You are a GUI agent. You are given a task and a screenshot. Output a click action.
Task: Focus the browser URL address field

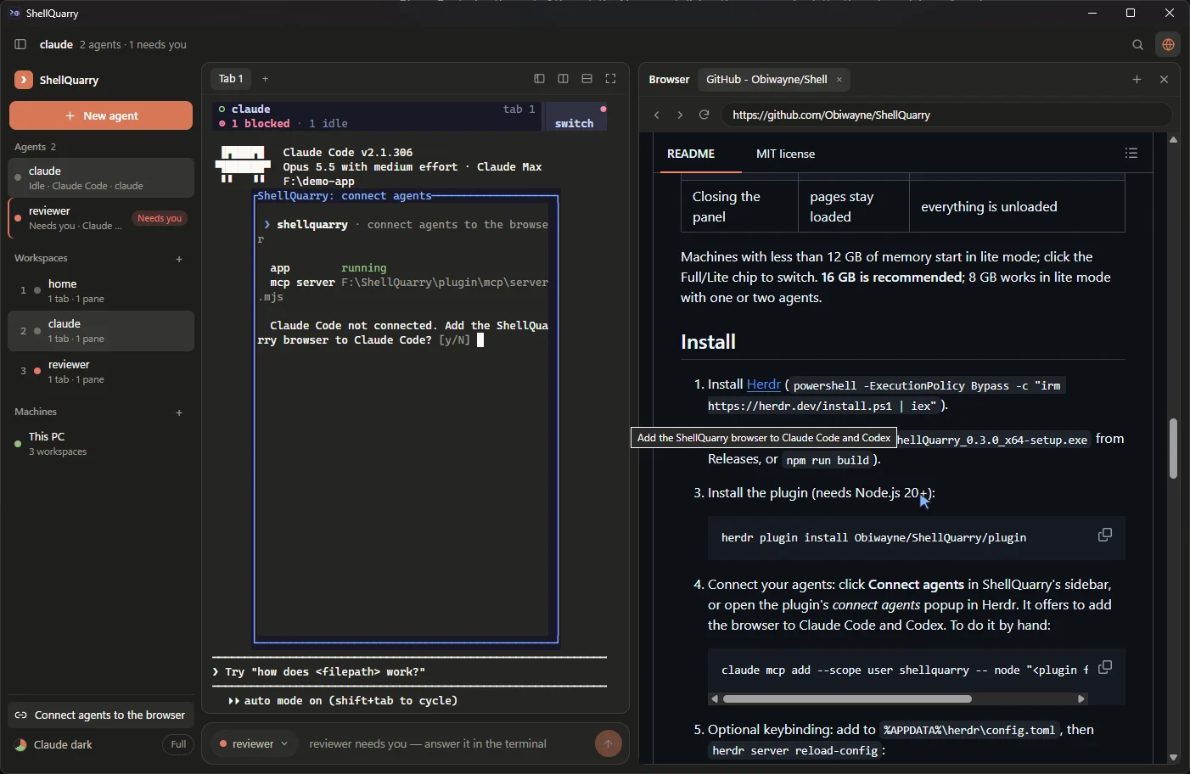(x=946, y=115)
